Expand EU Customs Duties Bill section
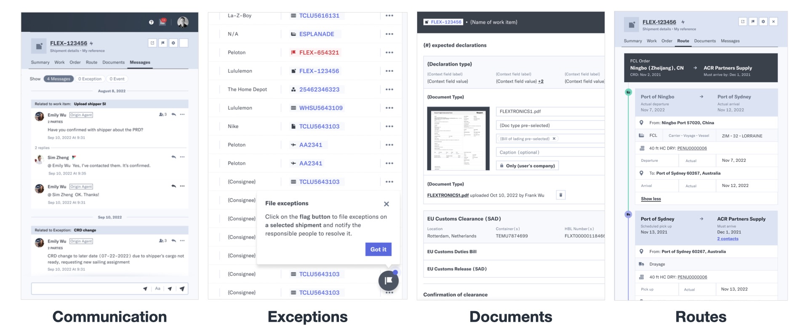The width and height of the screenshot is (805, 333). coord(514,252)
